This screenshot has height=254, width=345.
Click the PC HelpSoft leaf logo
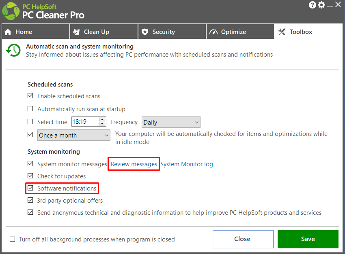(11, 11)
